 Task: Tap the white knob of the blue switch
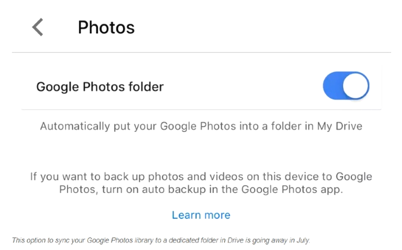[x=355, y=86]
